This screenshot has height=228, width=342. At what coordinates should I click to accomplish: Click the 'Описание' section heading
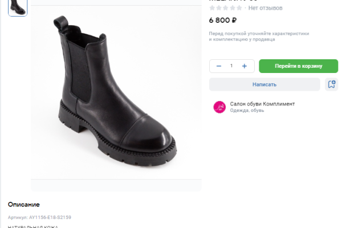pos(24,204)
